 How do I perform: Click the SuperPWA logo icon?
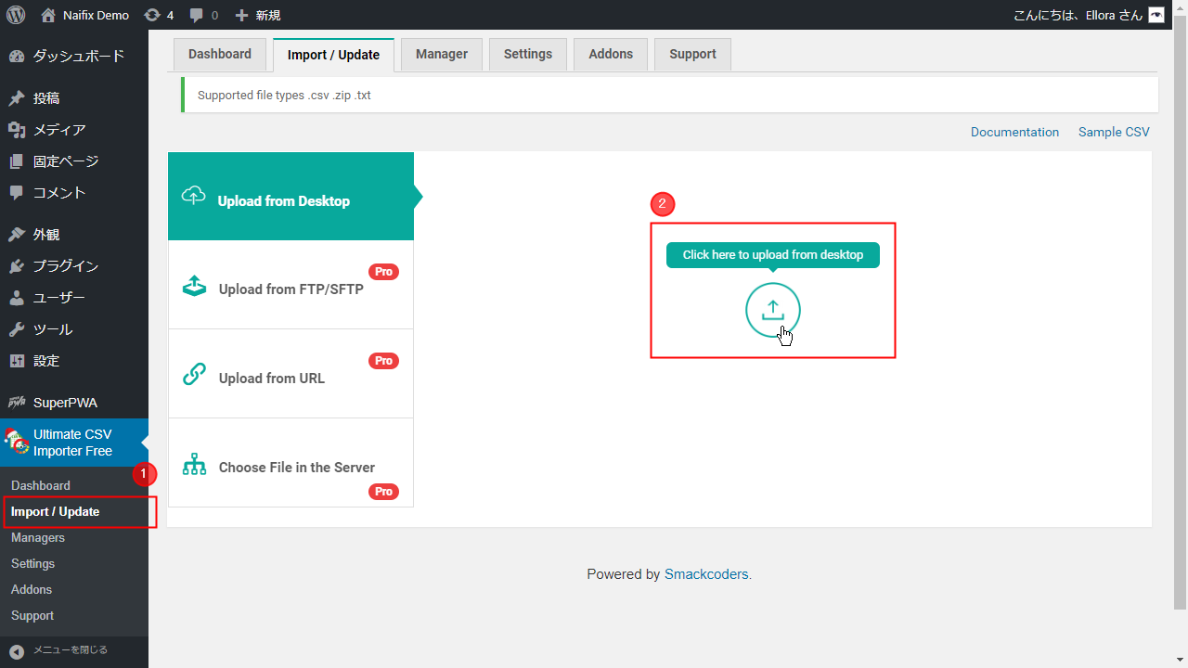17,403
